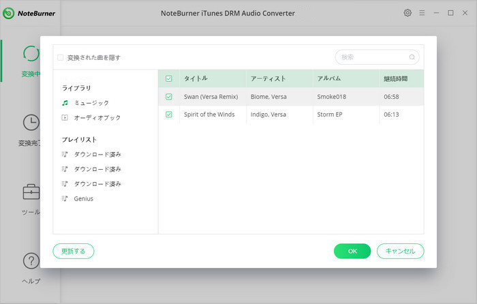Click the Storm EP album cell
The image size is (477, 304).
(x=346, y=115)
